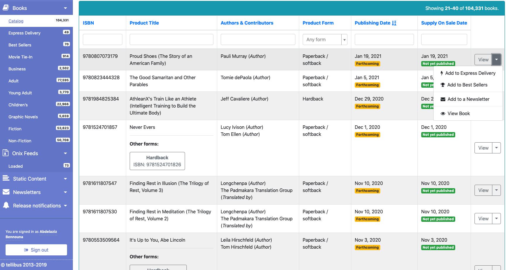Click the Sign out button

tap(36, 250)
